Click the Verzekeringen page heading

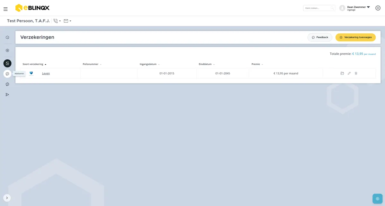click(x=37, y=37)
